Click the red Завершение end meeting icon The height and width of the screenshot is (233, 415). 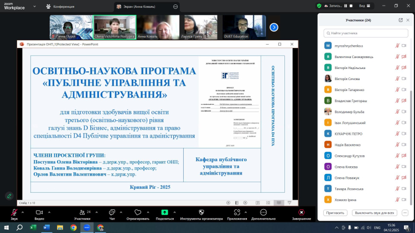pyautogui.click(x=301, y=213)
